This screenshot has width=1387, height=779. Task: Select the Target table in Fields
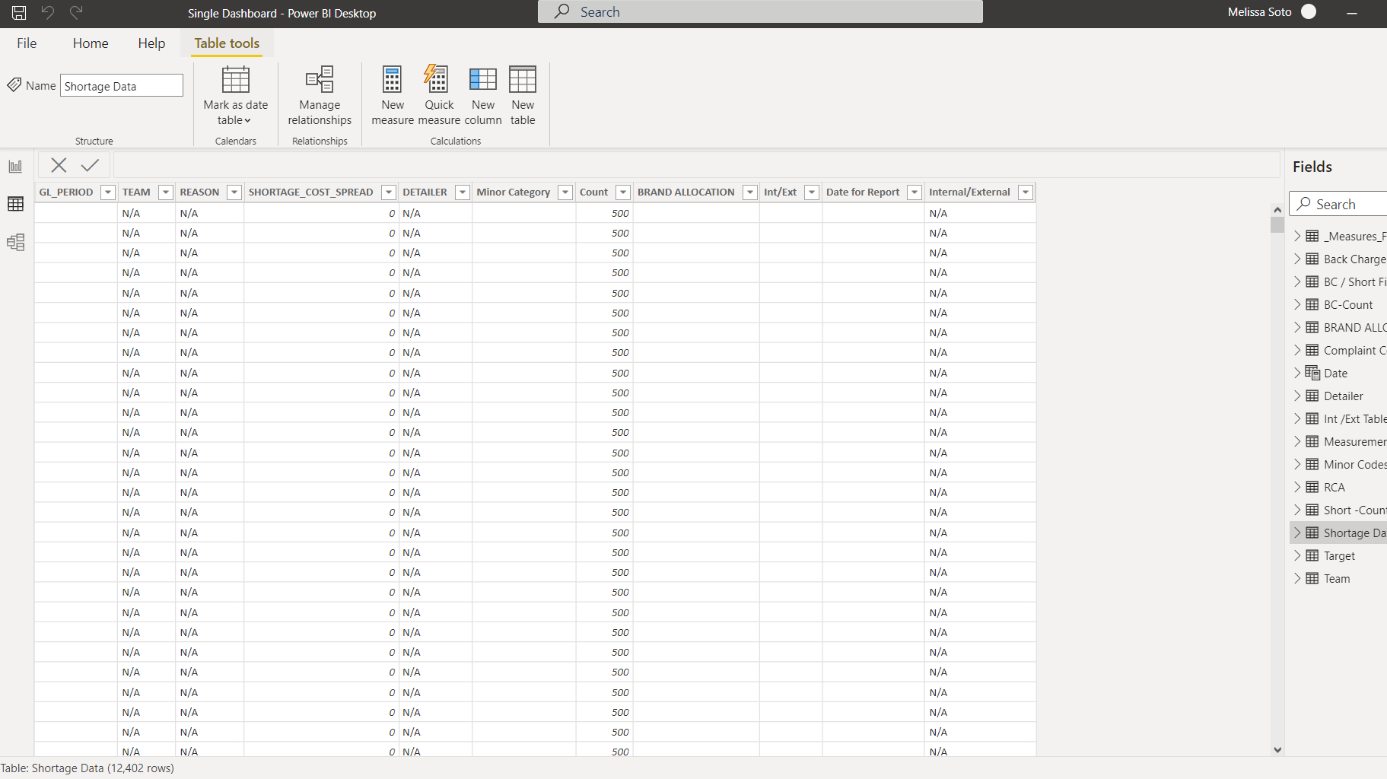click(1339, 556)
